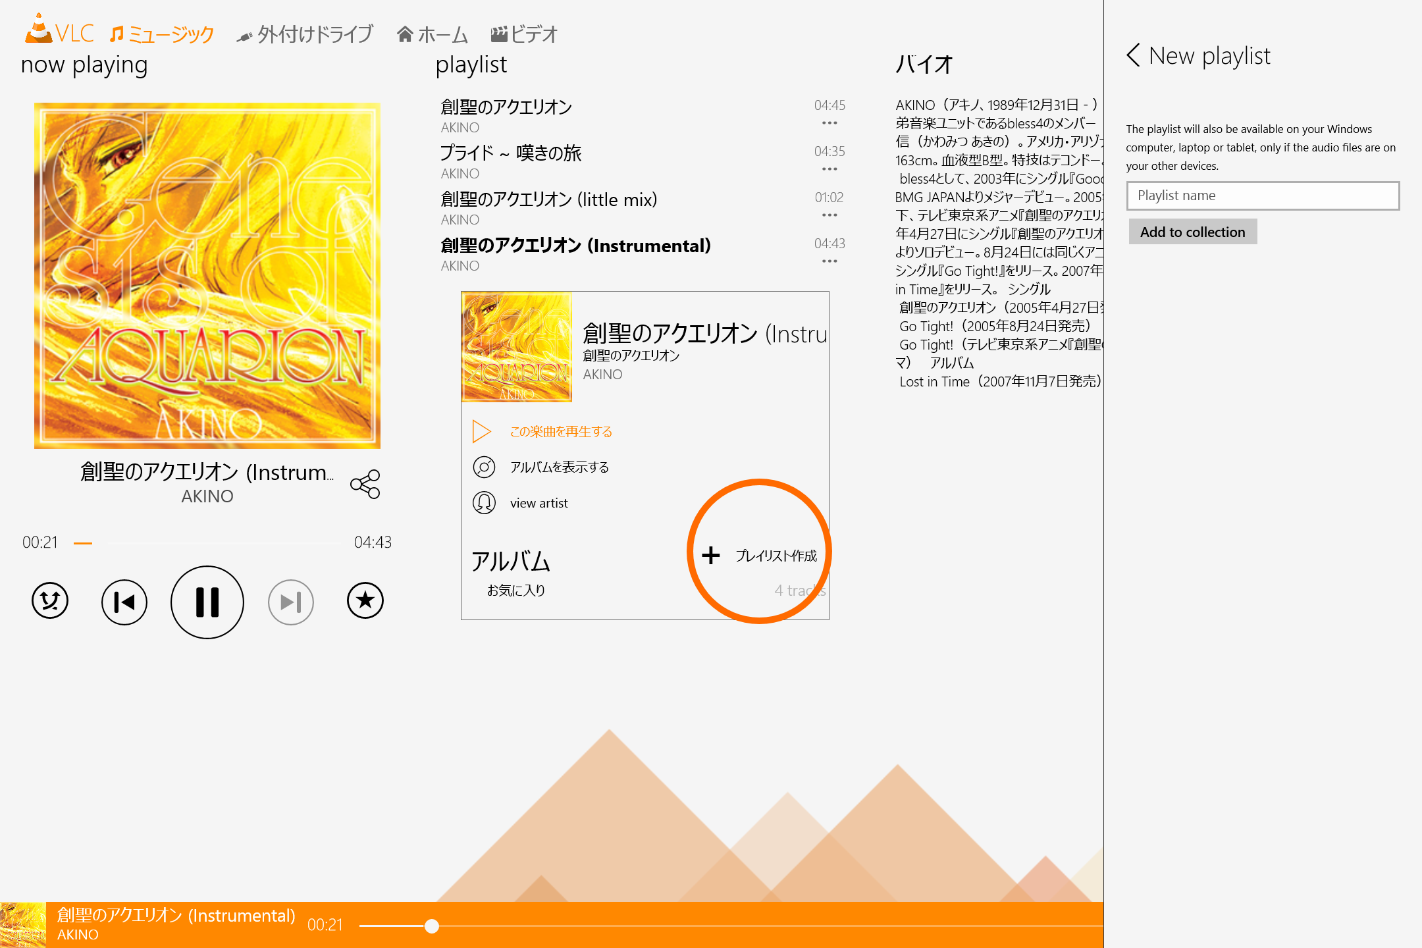Click the Add to collection button
Image resolution: width=1422 pixels, height=948 pixels.
(x=1192, y=232)
